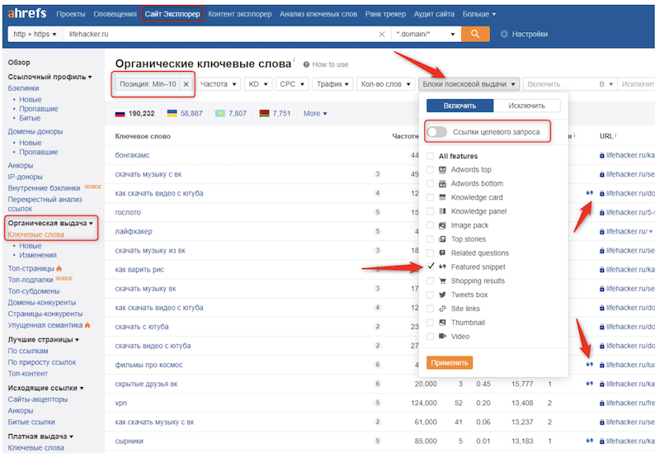
Task: Click the Knowledge card icon
Action: [x=442, y=197]
